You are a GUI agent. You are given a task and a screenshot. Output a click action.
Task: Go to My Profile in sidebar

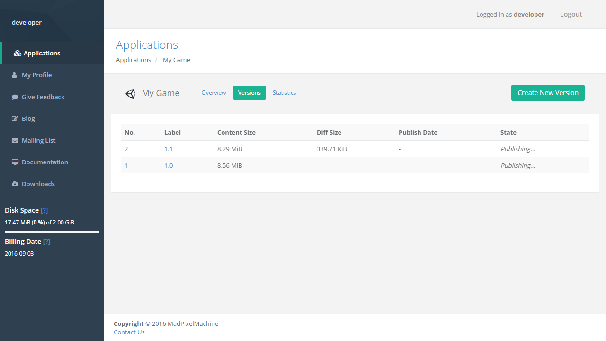click(x=52, y=75)
